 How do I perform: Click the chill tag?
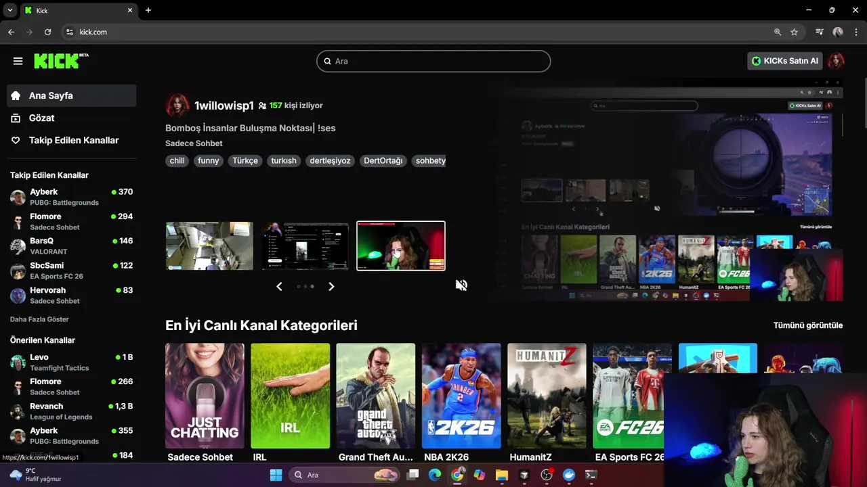coord(177,161)
